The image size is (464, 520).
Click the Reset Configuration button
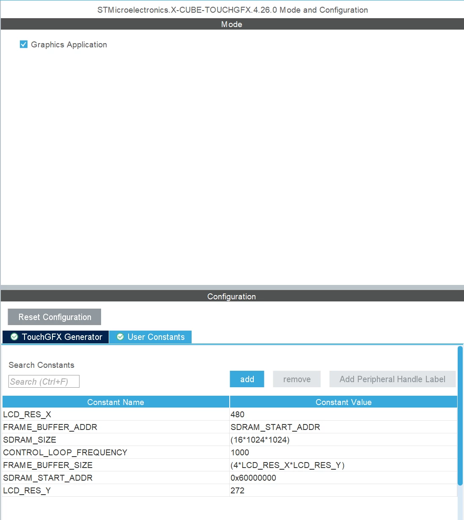(x=55, y=317)
